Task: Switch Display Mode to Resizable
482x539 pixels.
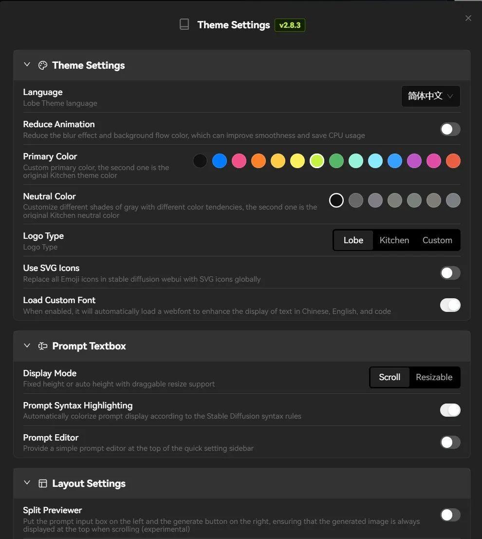Action: [434, 377]
